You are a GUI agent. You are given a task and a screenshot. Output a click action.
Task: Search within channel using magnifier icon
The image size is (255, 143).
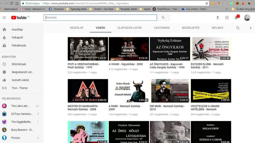coord(238,28)
